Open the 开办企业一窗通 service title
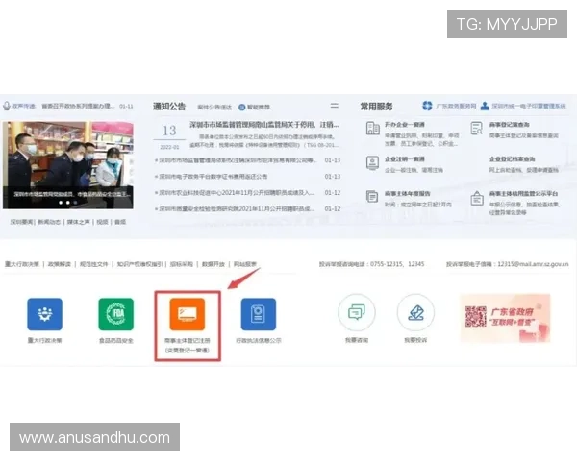Image resolution: width=577 pixels, height=461 pixels. (405, 125)
